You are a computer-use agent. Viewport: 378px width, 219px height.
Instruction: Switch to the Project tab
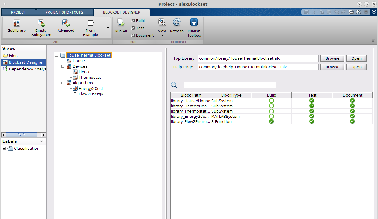18,12
